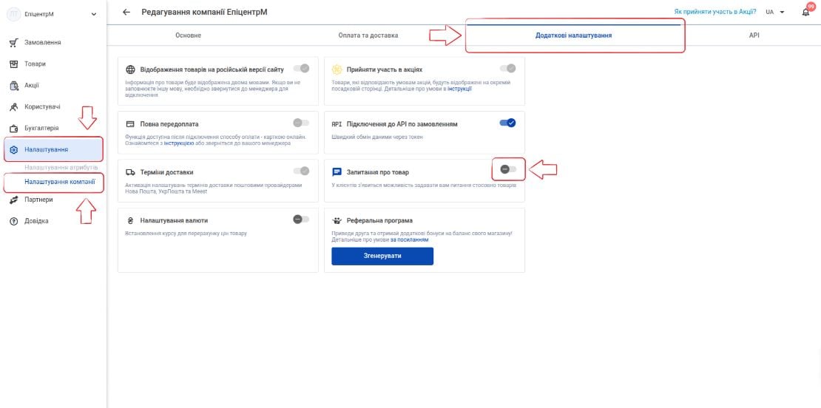This screenshot has height=408, width=821.
Task: Click the Бухгалтерія wallet icon
Action: click(x=14, y=128)
